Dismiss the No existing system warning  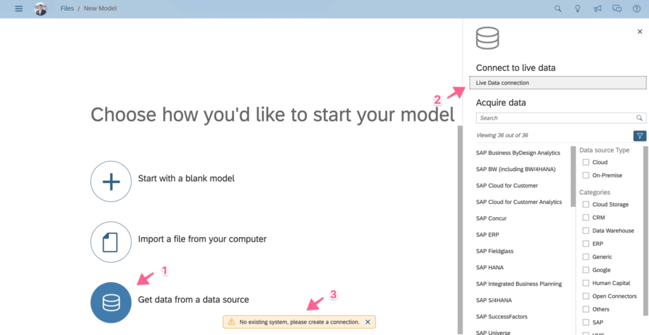pos(368,322)
